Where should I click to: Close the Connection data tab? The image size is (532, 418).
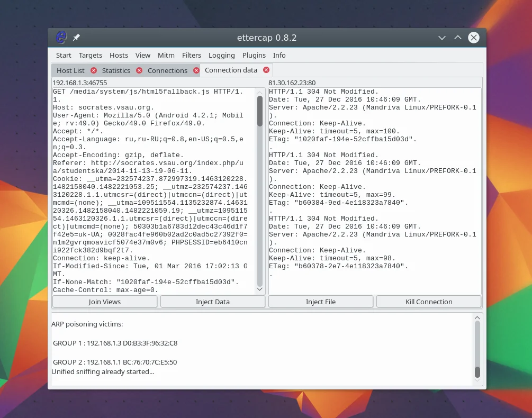[x=266, y=70]
